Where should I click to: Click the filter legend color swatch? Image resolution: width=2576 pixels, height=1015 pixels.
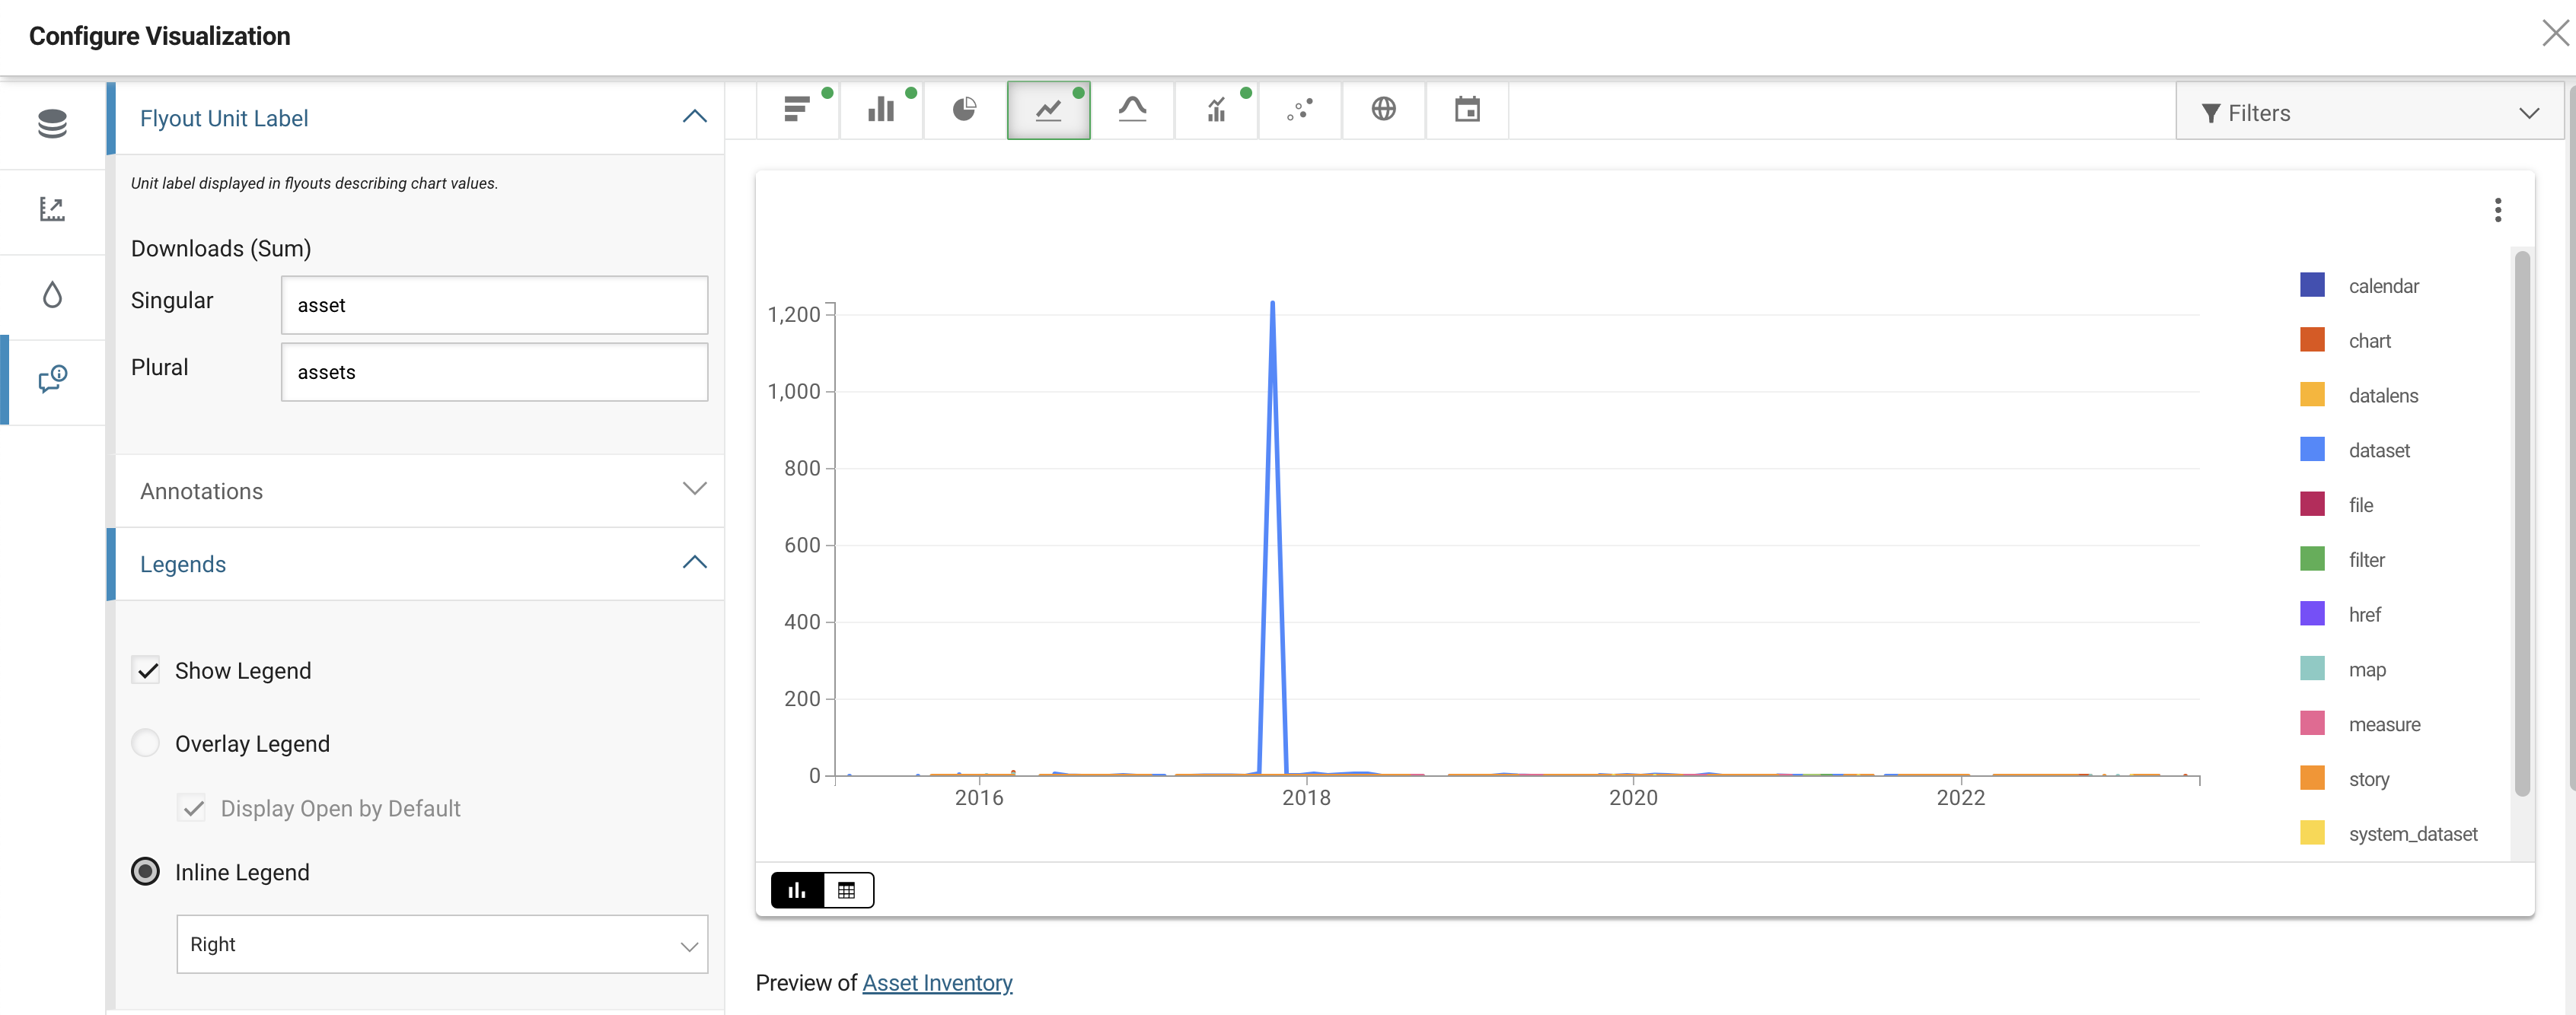tap(2312, 559)
